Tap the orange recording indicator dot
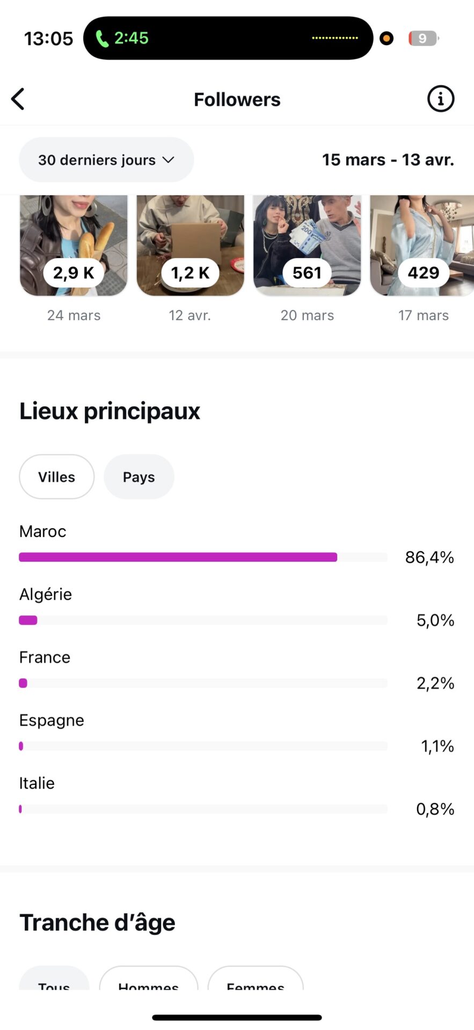This screenshot has width=474, height=1030. coord(387,38)
